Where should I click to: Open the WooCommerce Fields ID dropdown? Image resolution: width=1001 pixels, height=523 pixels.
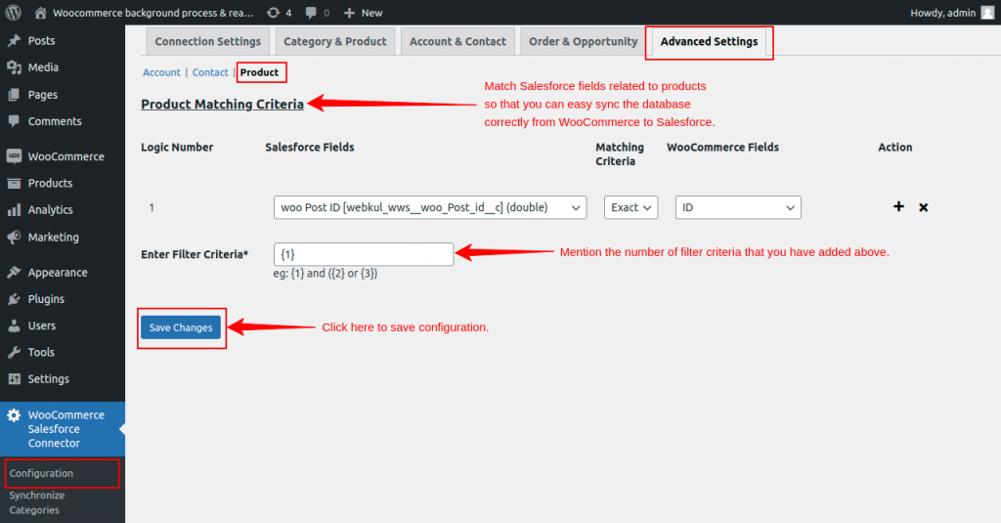tap(738, 207)
